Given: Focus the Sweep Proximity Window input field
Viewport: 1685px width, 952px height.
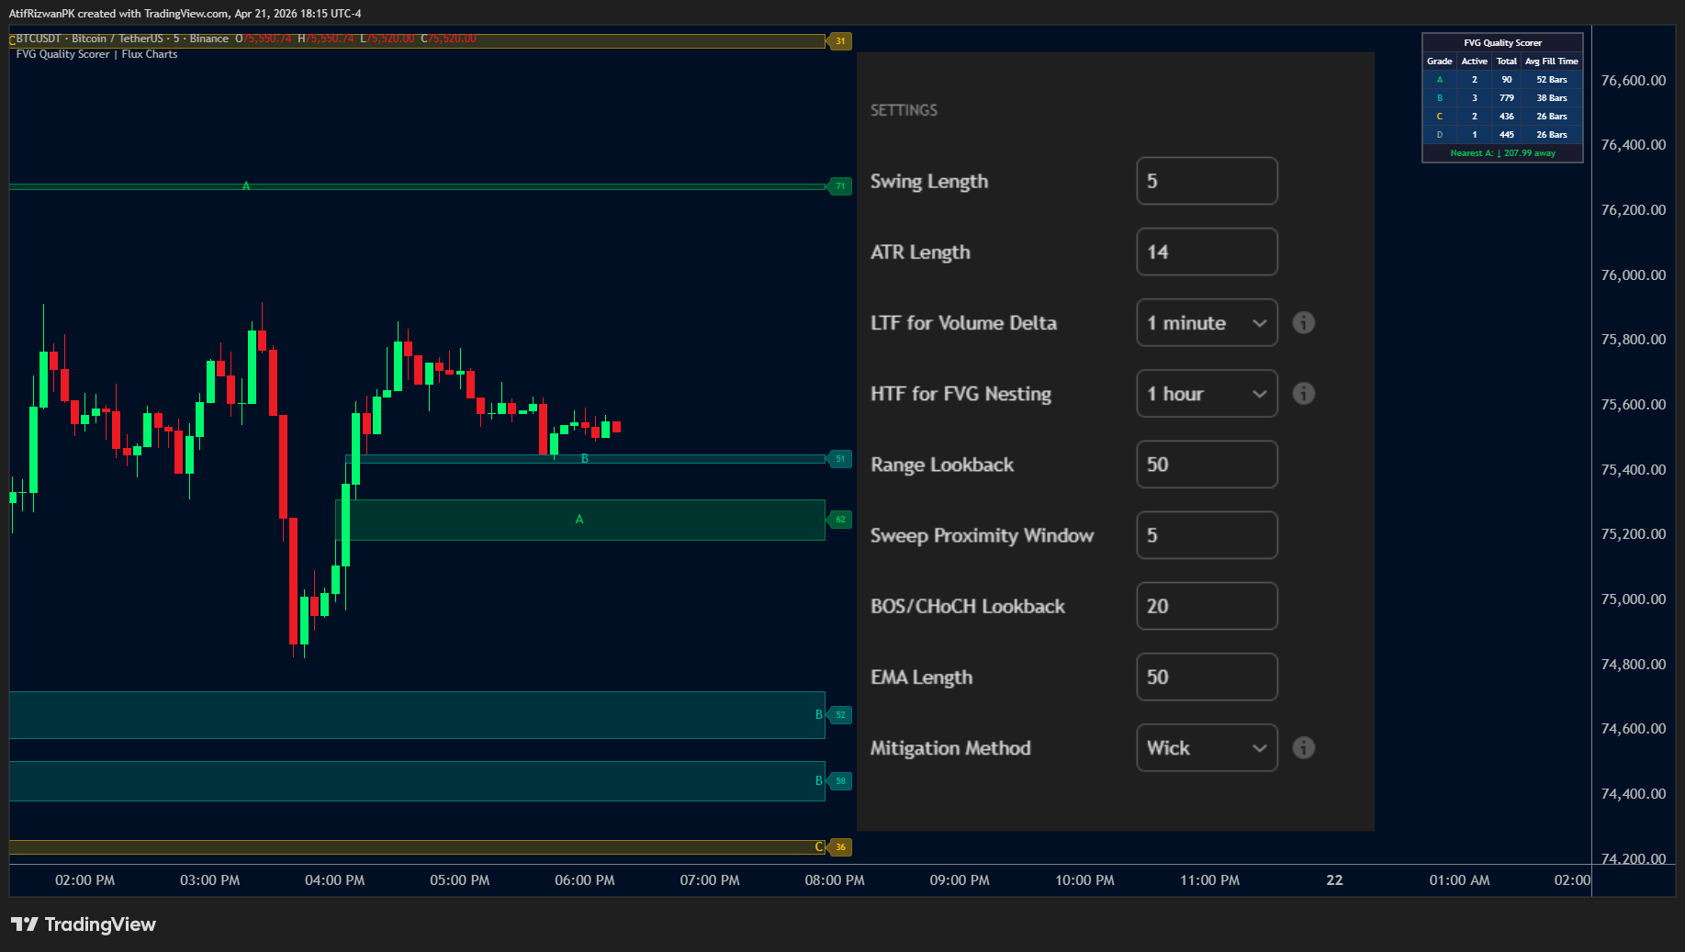Looking at the screenshot, I should pyautogui.click(x=1207, y=535).
